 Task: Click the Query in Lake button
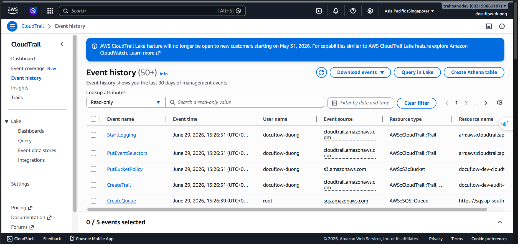click(417, 73)
